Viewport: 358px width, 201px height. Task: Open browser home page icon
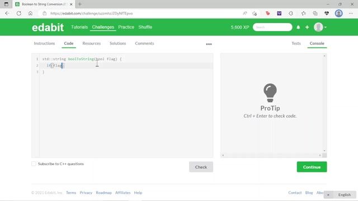point(30,13)
